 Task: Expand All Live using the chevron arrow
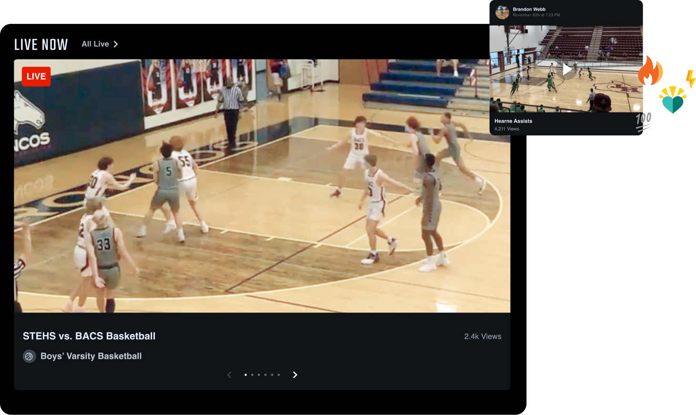click(116, 44)
